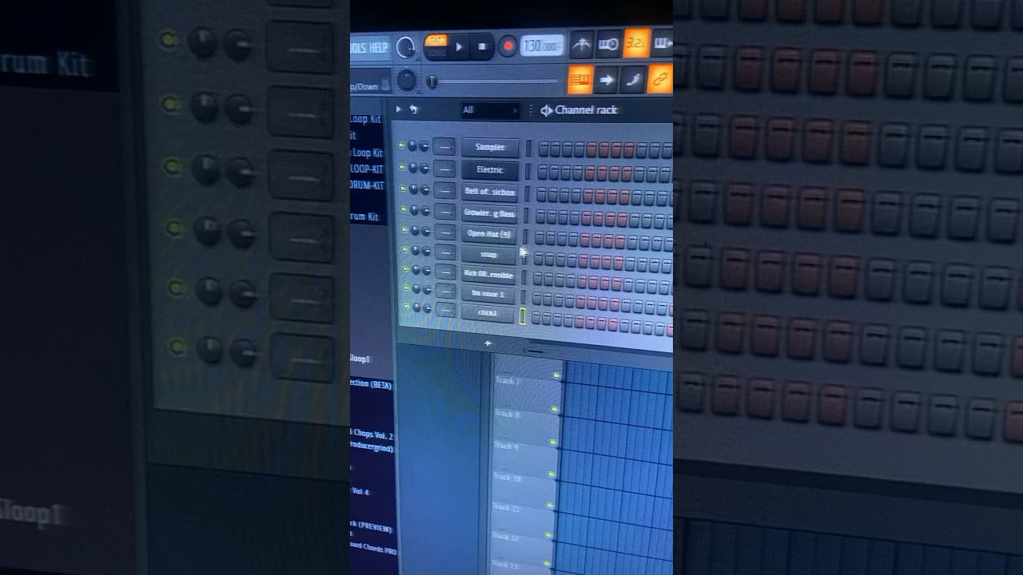
Task: Toggle the orange link to controllers icon
Action: 659,78
